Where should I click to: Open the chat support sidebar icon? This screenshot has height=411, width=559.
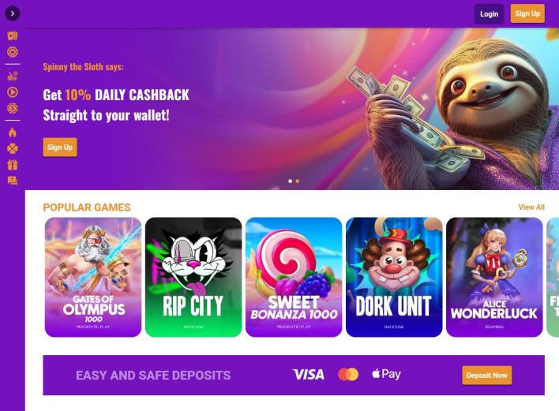click(x=13, y=181)
